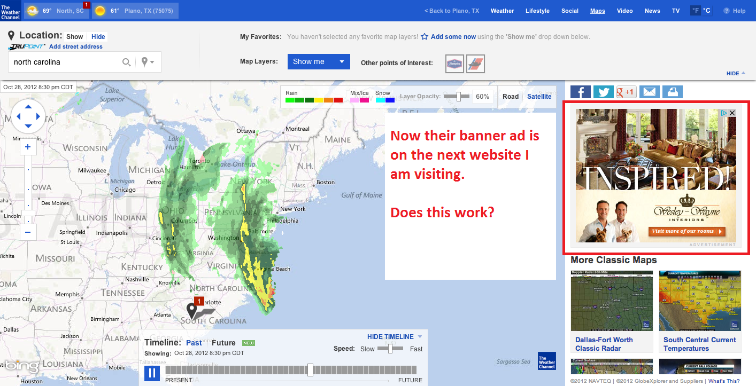This screenshot has height=386, width=756.
Task: Switch temperature units to Celsius
Action: pyautogui.click(x=707, y=11)
